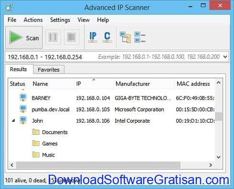The image size is (234, 189).
Task: Open the View menu
Action: [x=84, y=20]
